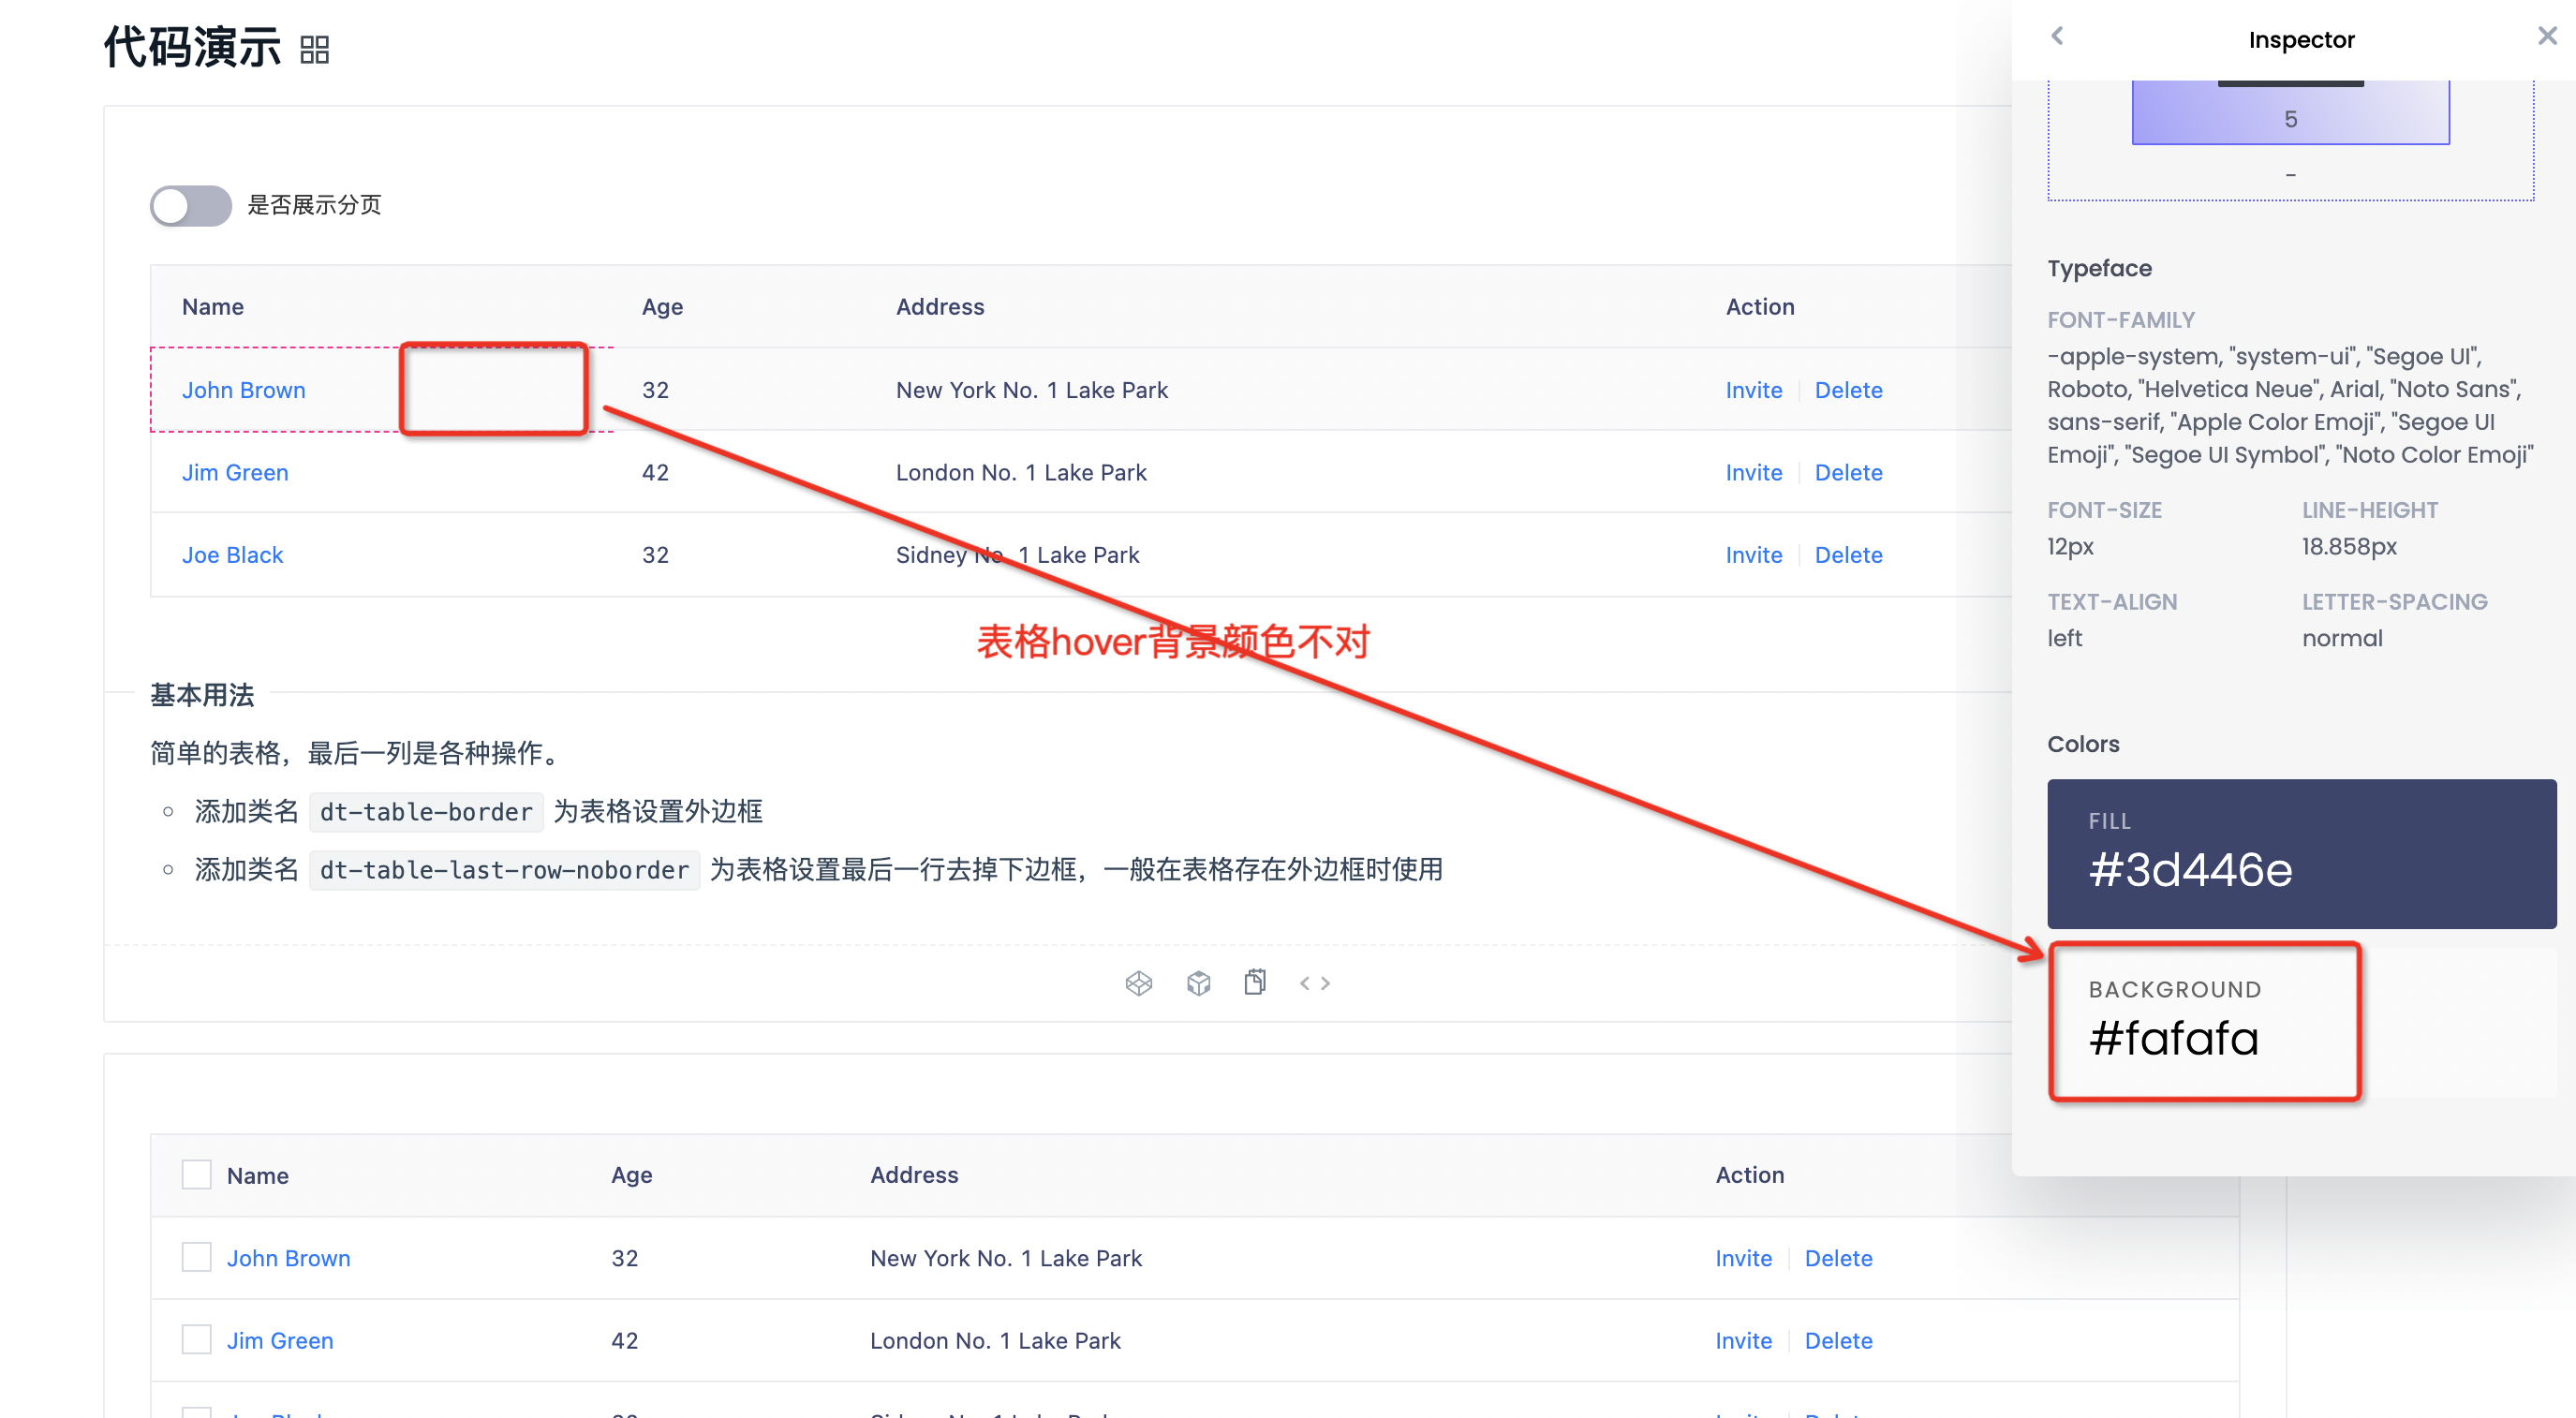2576x1418 pixels.
Task: Click the grid icon beside 代码演示 title
Action: point(313,48)
